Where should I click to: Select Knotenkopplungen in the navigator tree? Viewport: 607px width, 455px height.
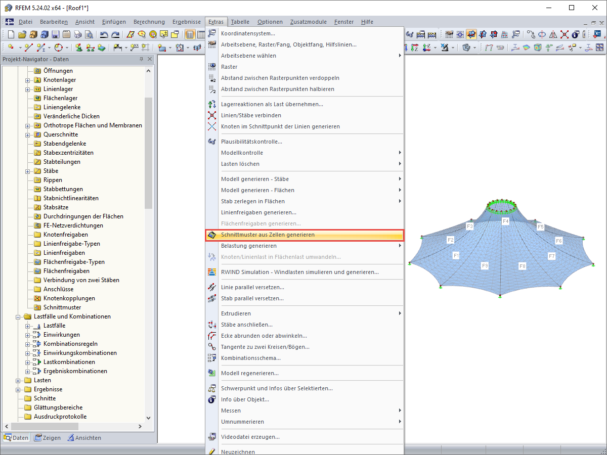[69, 298]
